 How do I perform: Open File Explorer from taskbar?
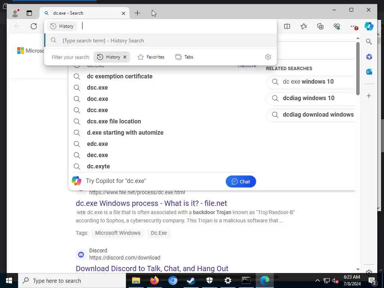(136, 280)
